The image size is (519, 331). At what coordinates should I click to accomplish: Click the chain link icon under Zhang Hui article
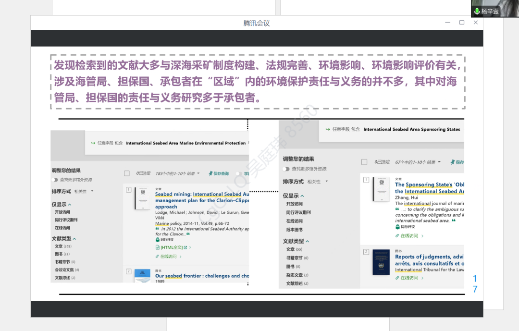[x=397, y=236]
